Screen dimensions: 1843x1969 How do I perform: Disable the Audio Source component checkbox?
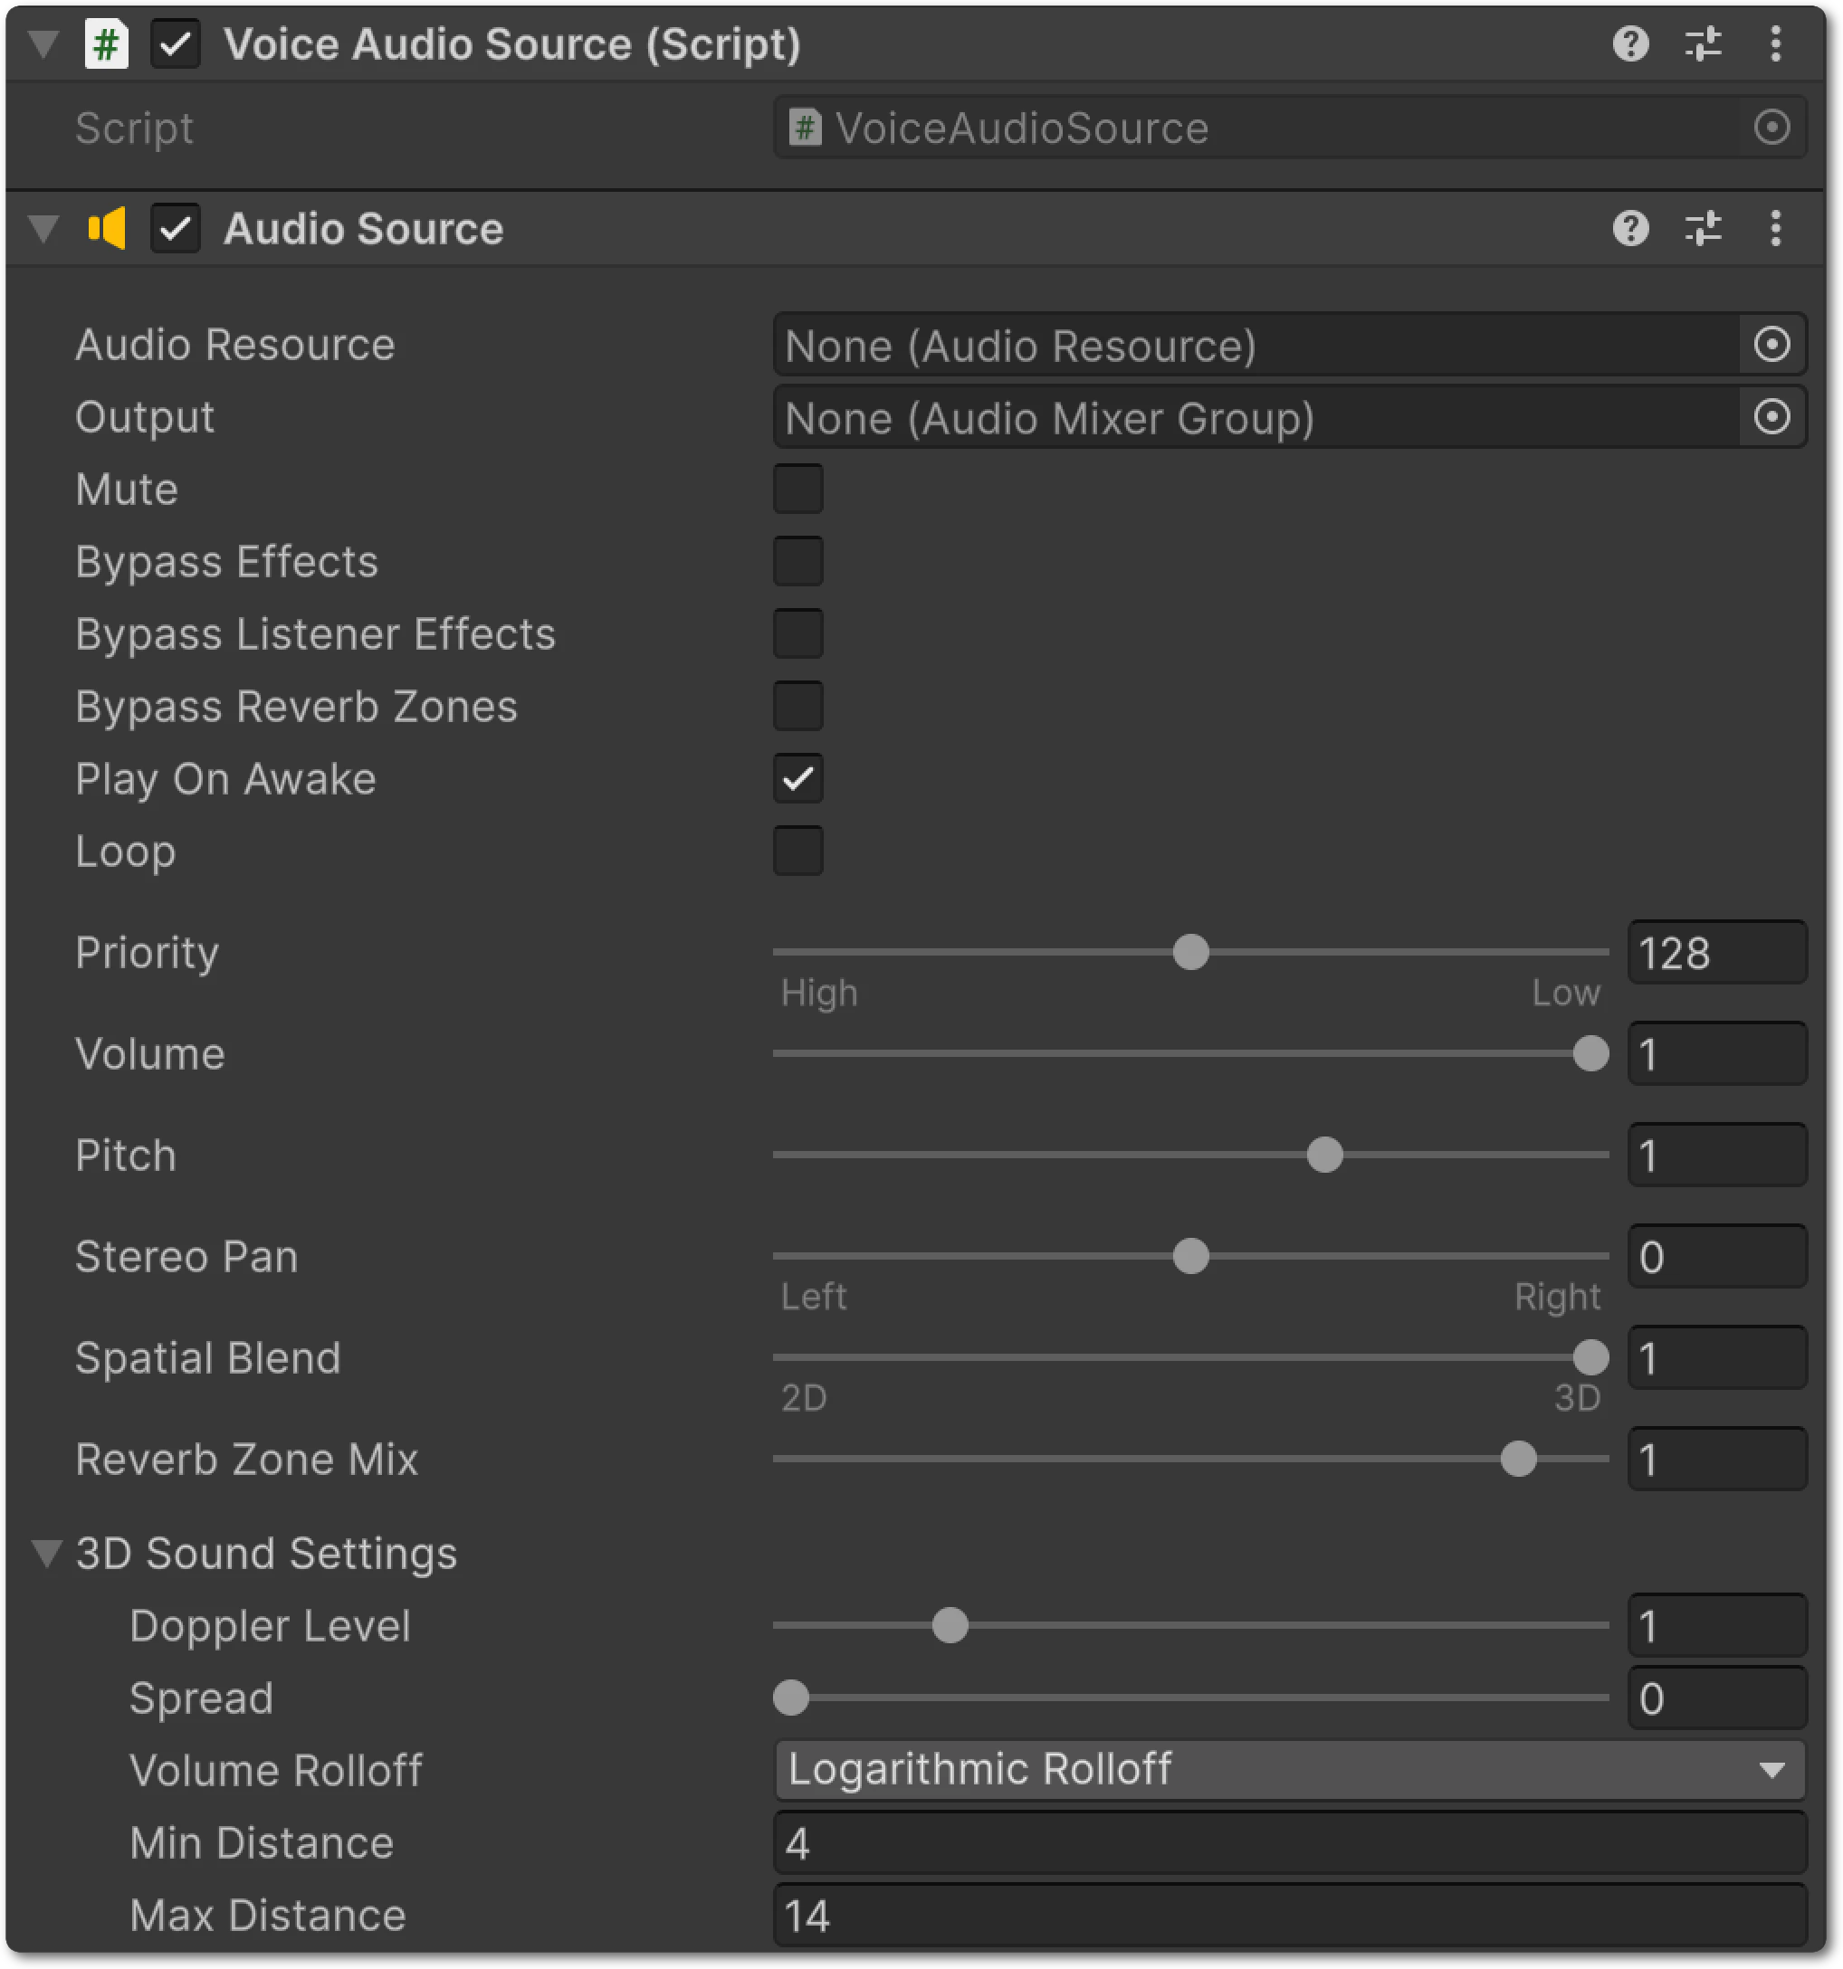176,229
